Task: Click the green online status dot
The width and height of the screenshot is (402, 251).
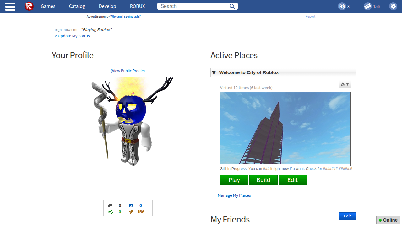Action: [380, 220]
